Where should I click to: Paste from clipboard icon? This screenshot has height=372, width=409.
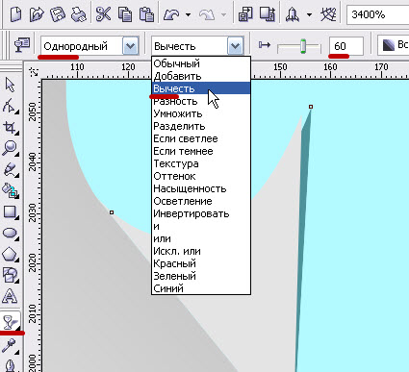146,14
